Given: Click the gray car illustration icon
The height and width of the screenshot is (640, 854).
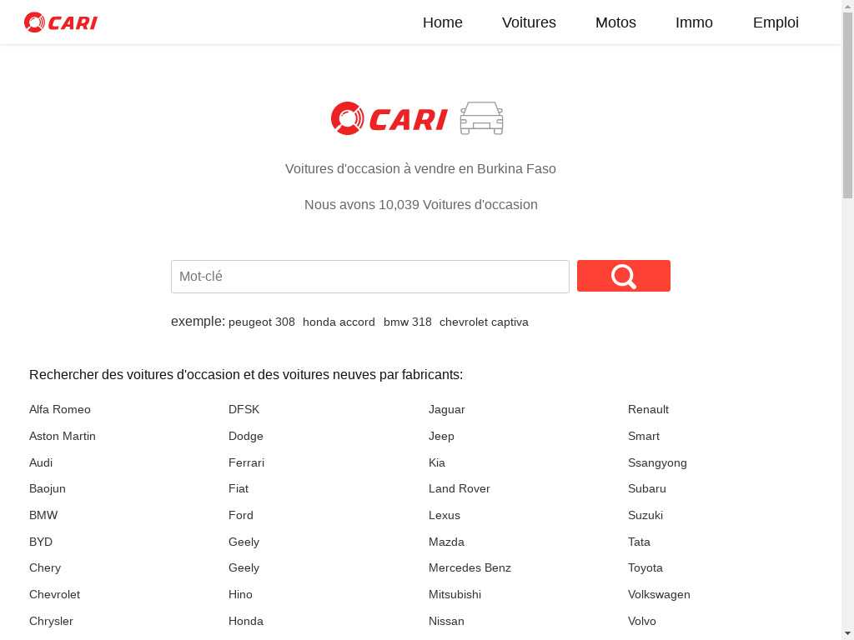Looking at the screenshot, I should coord(481,118).
